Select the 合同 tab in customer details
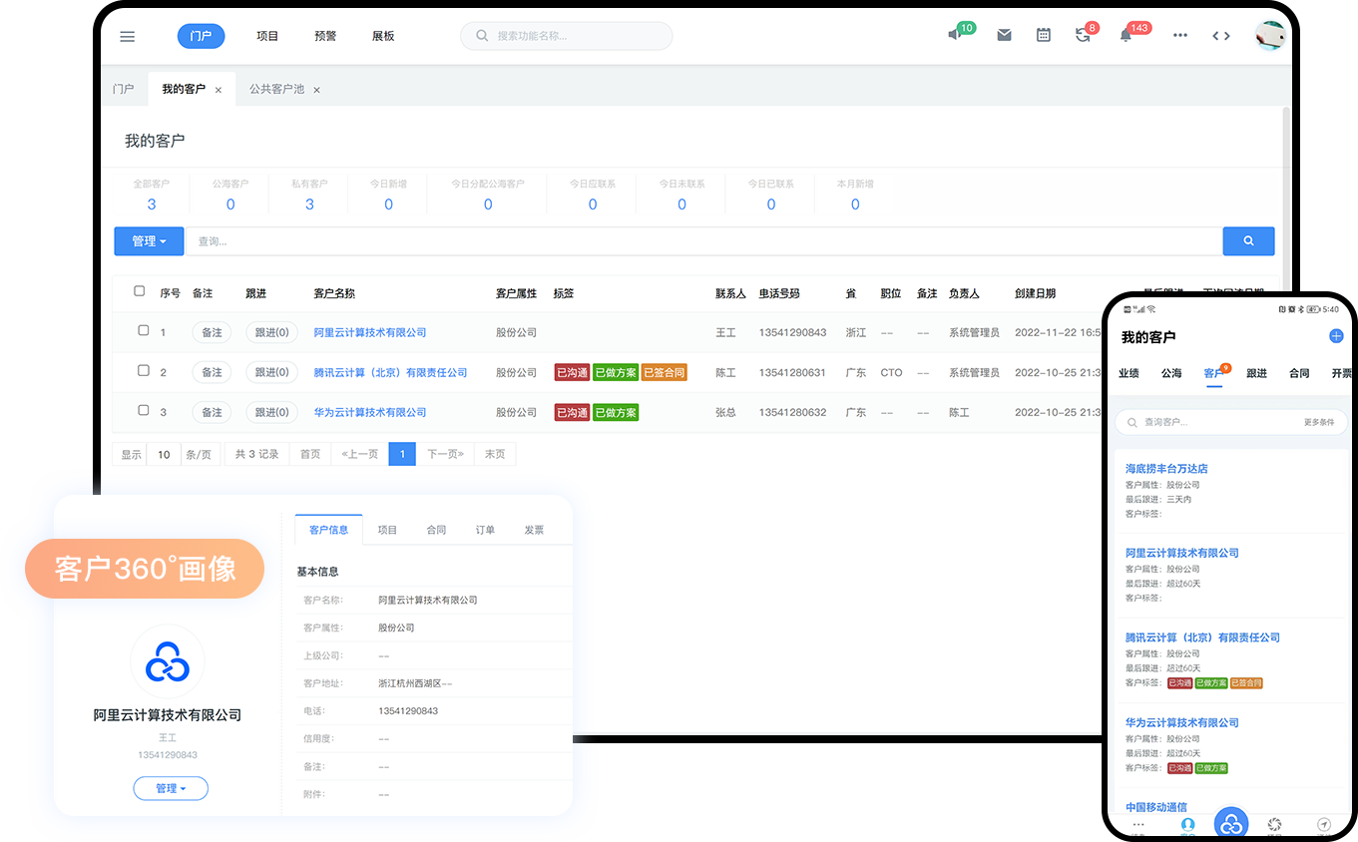 (436, 530)
